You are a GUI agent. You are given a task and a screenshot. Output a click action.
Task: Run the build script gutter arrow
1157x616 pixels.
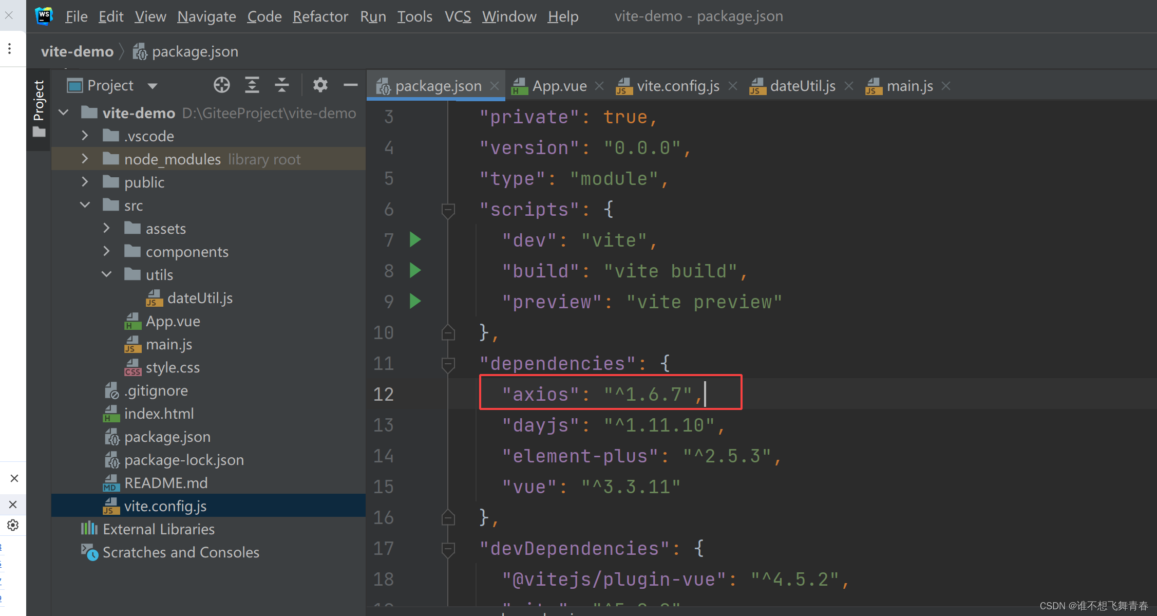pyautogui.click(x=415, y=270)
